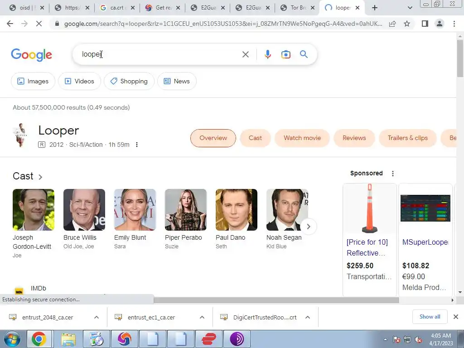Viewport: 464px width, 348px height.
Task: Filter results by News
Action: [177, 81]
